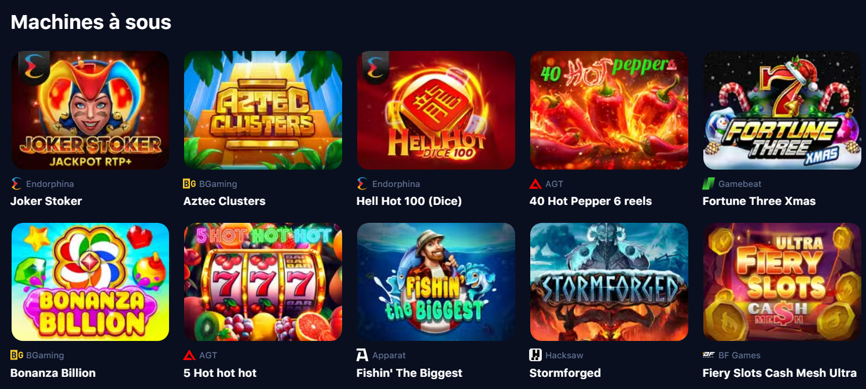Open the Fiery Slots Cash Mesh thumbnail
Image resolution: width=866 pixels, height=389 pixels.
point(782,282)
